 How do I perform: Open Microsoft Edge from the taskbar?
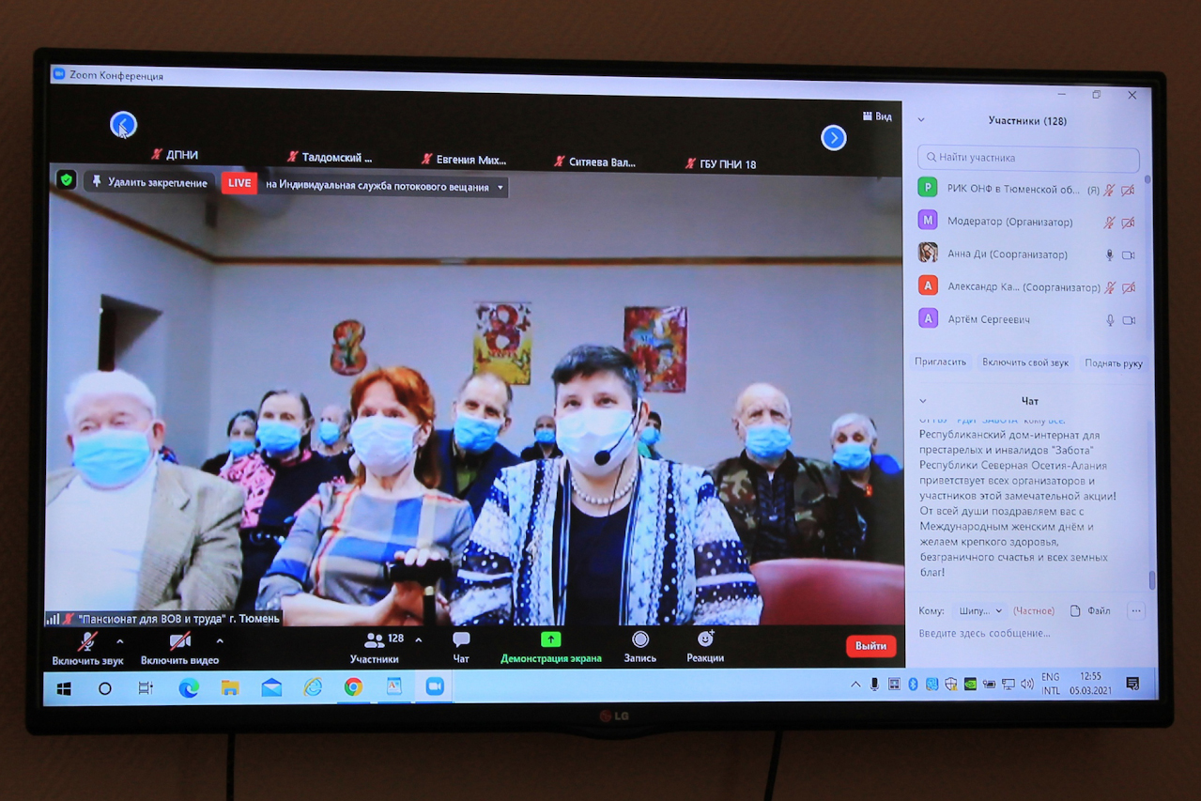(x=189, y=688)
